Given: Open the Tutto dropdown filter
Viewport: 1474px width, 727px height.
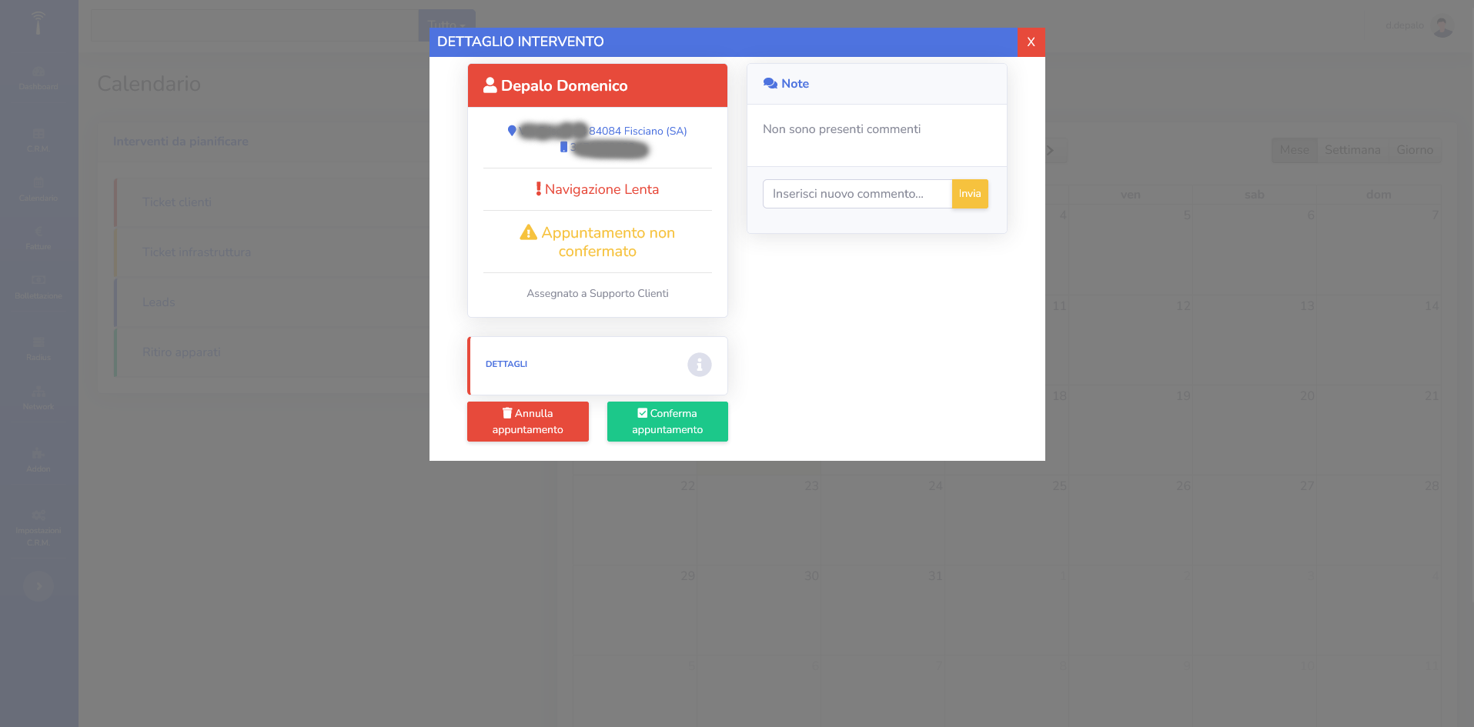Looking at the screenshot, I should coord(446,25).
